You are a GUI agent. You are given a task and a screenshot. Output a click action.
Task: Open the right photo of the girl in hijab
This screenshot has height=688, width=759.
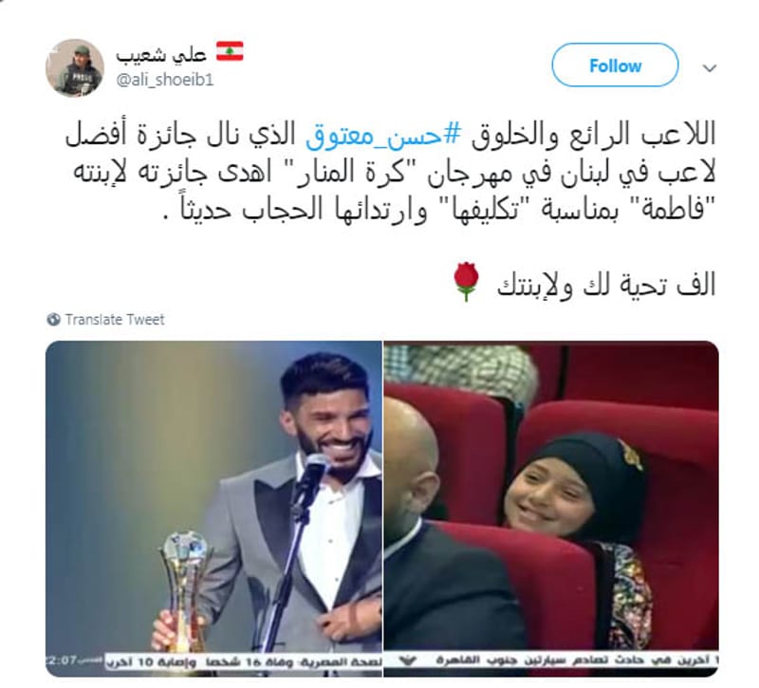click(551, 509)
